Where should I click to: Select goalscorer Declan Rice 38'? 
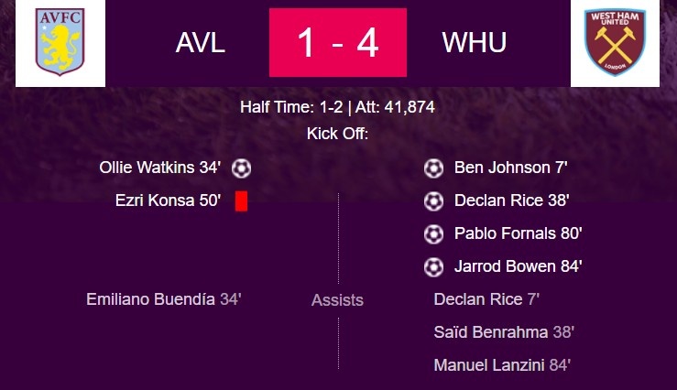click(512, 200)
